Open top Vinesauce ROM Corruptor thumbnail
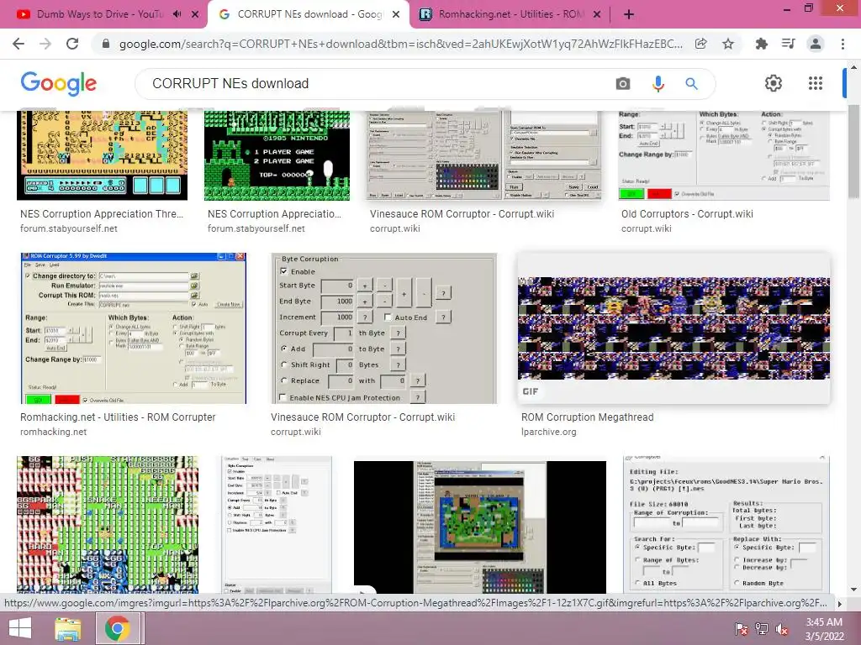This screenshot has height=645, width=861. coord(485,155)
